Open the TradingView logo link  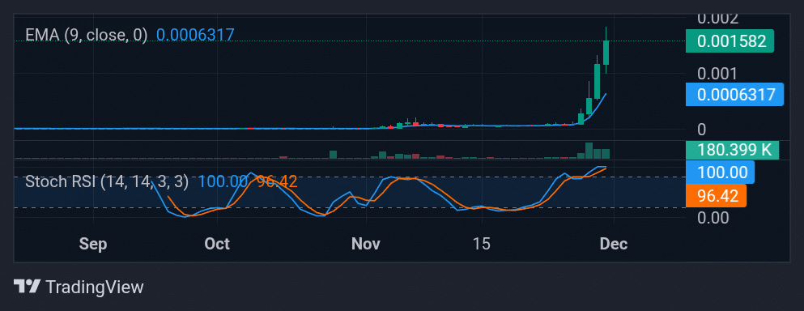[x=79, y=287]
